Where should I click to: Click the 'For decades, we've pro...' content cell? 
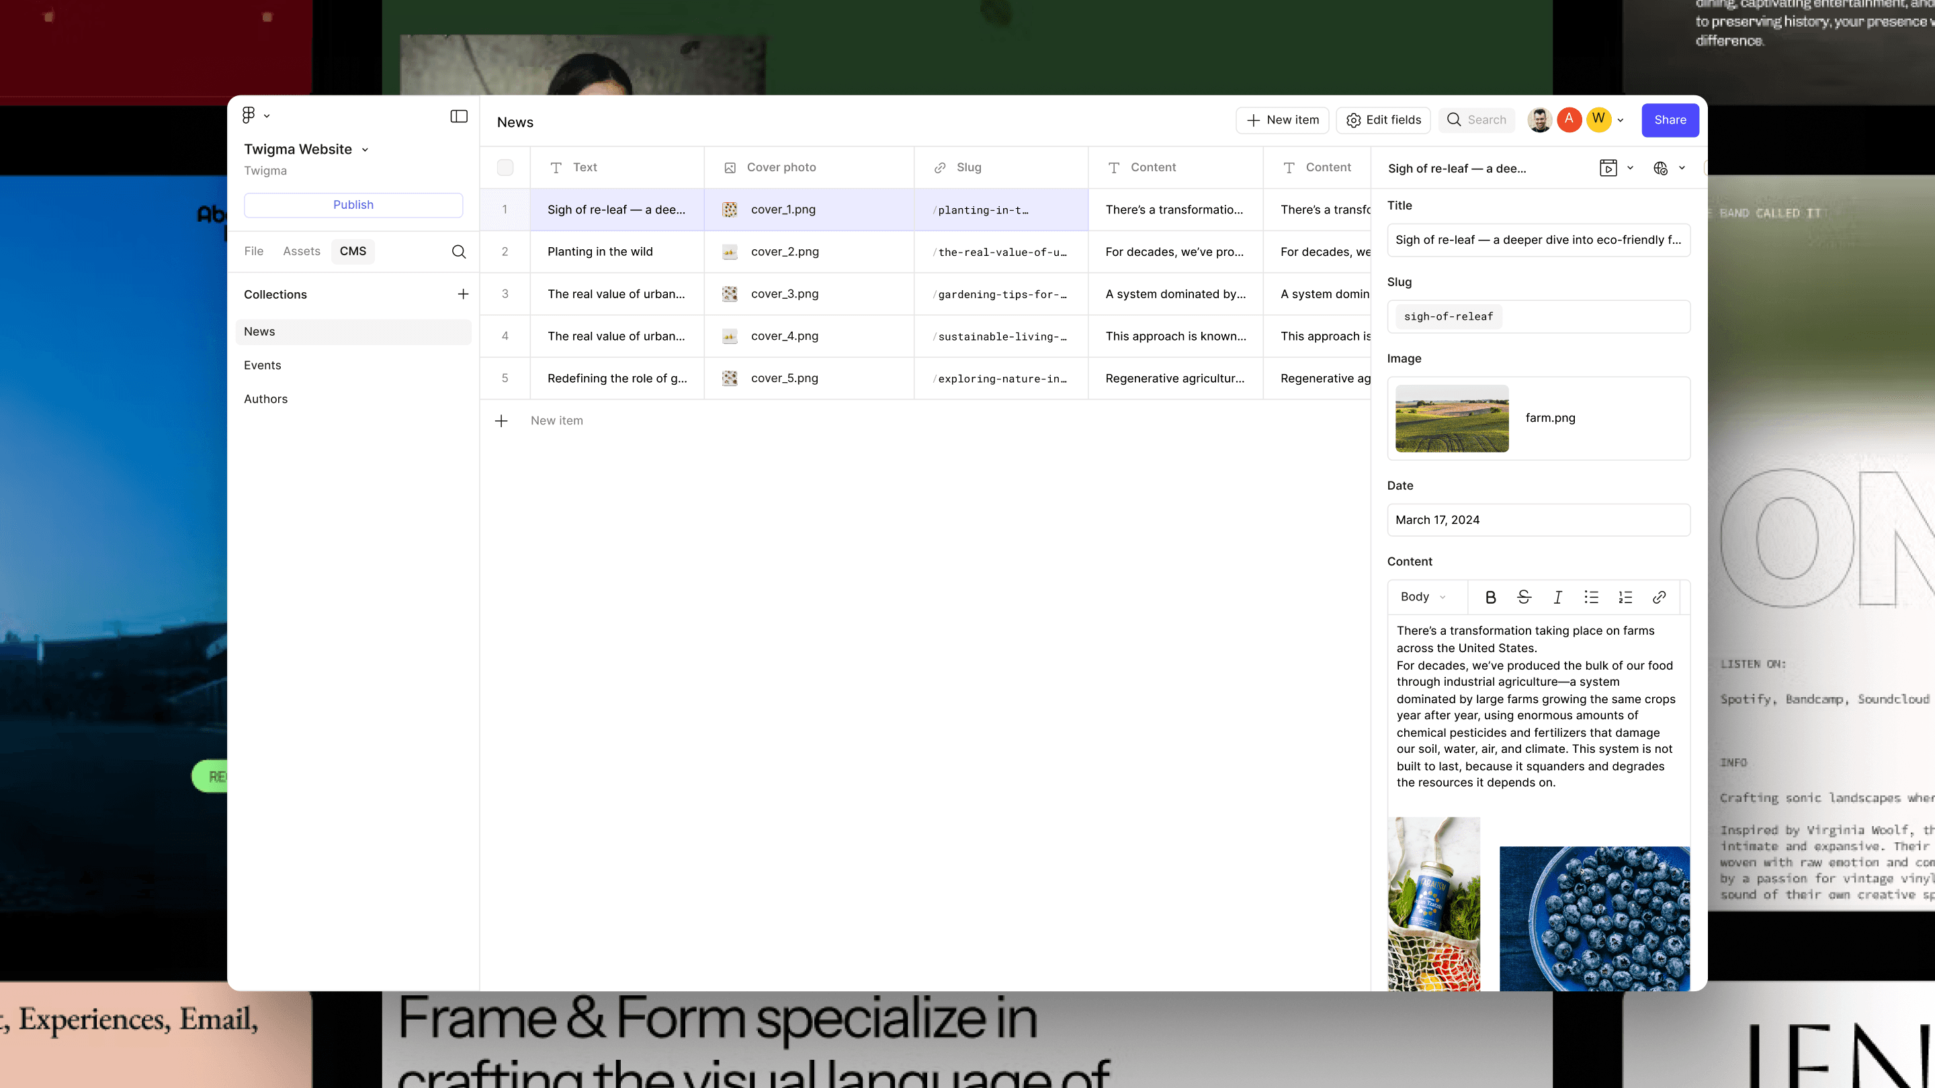point(1176,253)
